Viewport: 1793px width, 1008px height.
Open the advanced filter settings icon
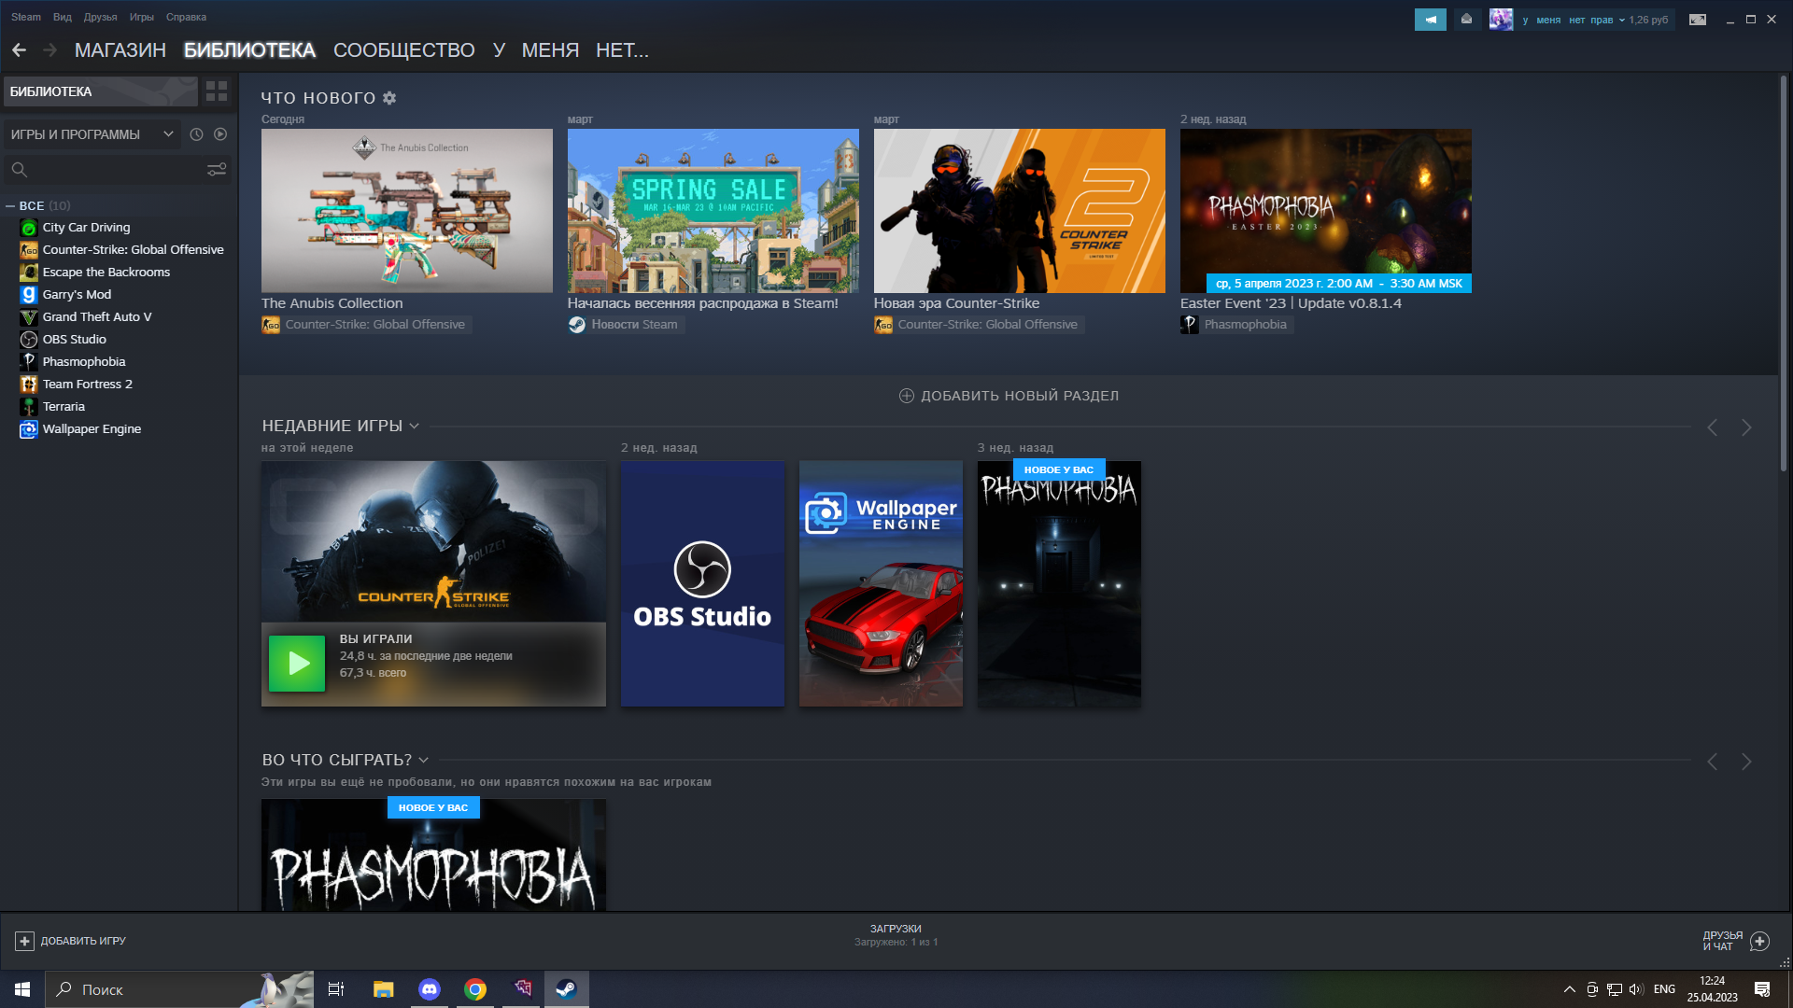(217, 170)
